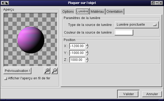Switch to the Options tab
The image size is (164, 101).
(x=68, y=11)
